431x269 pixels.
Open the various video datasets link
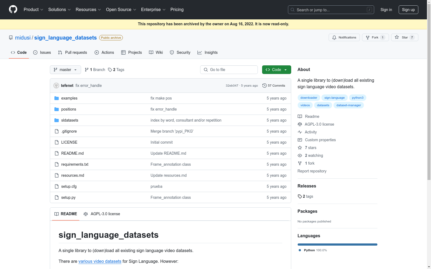(x=100, y=261)
